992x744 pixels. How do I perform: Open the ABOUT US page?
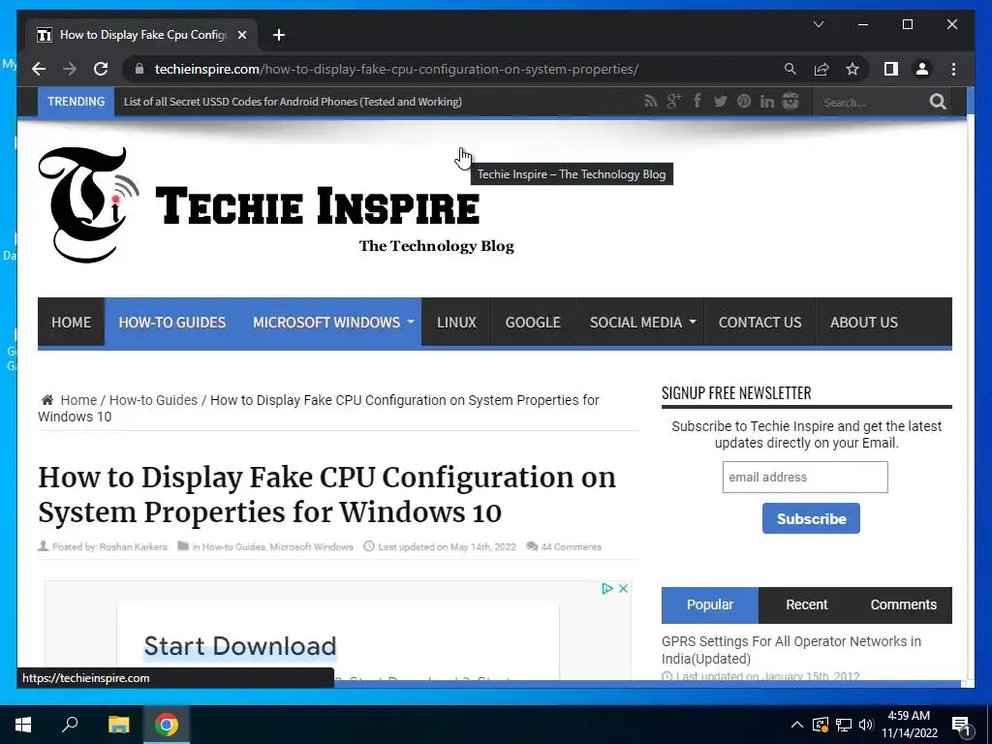click(863, 322)
